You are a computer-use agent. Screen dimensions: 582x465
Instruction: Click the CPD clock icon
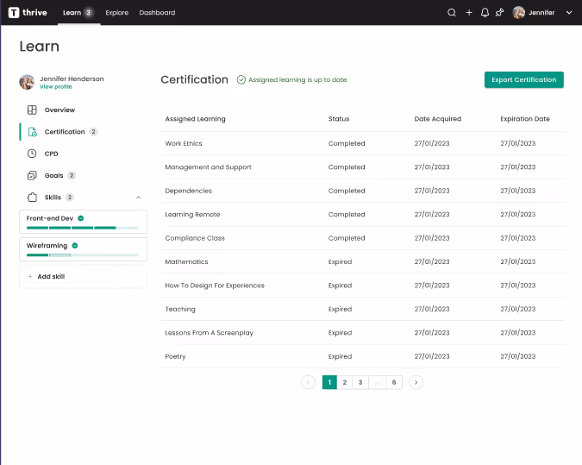32,154
